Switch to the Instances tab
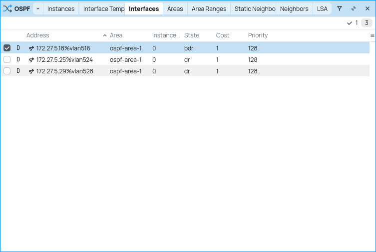Image resolution: width=376 pixels, height=252 pixels. [61, 8]
